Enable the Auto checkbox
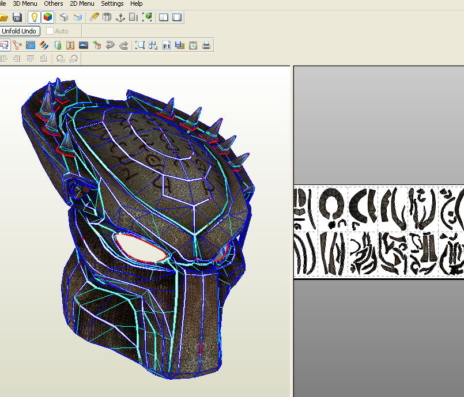 [50, 31]
